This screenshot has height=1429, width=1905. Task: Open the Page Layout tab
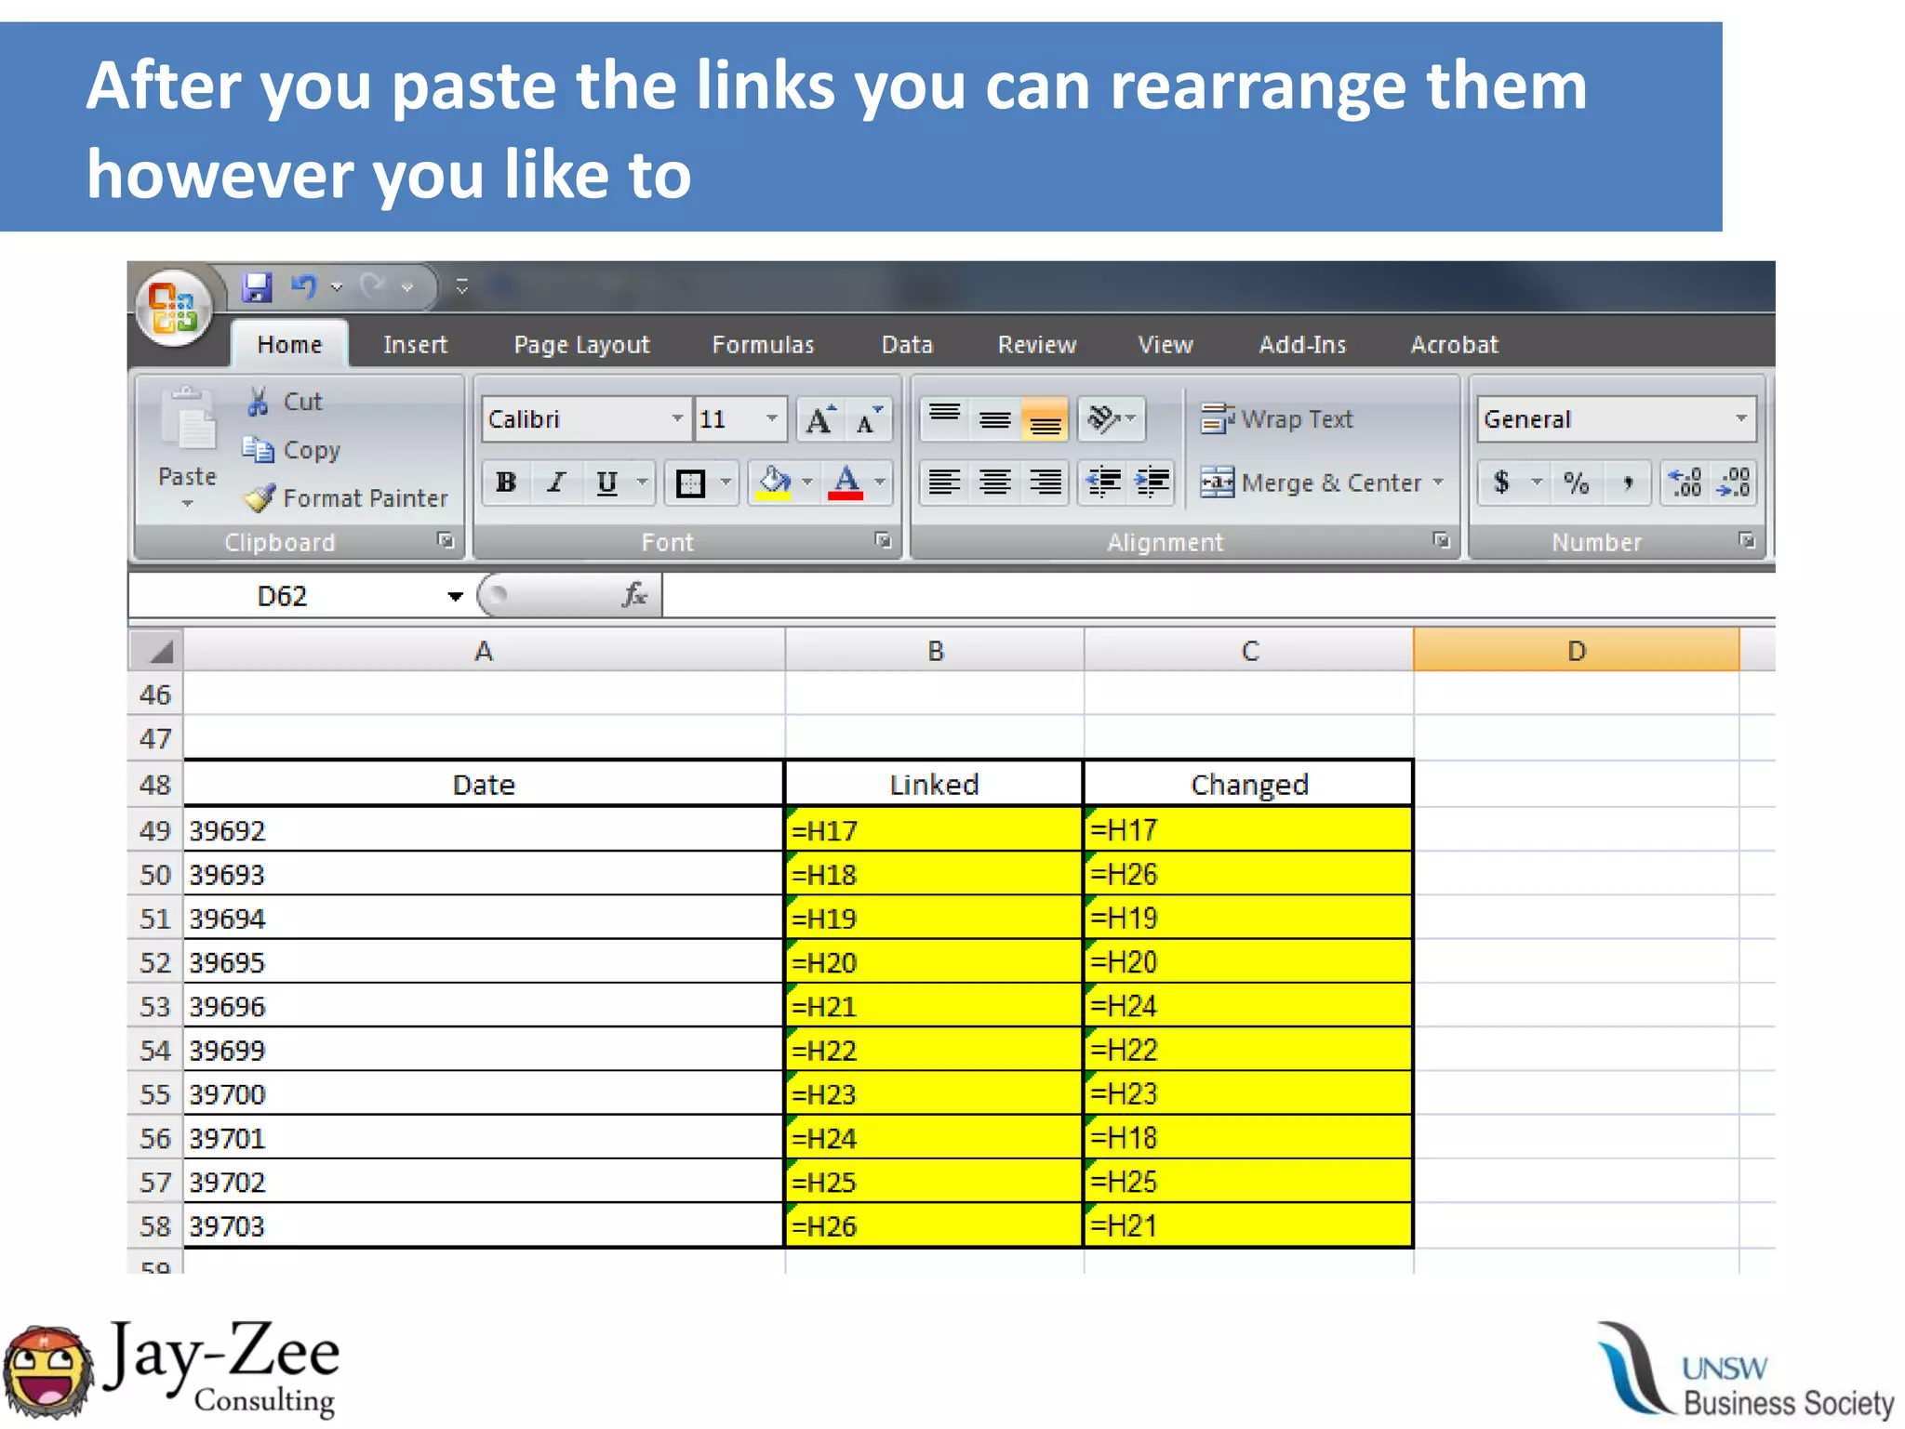click(581, 345)
